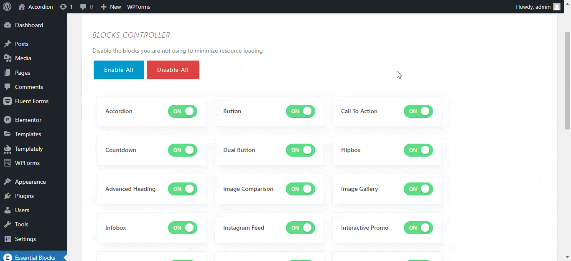Click the Pages sidebar icon
The height and width of the screenshot is (261, 571).
pyautogui.click(x=8, y=73)
